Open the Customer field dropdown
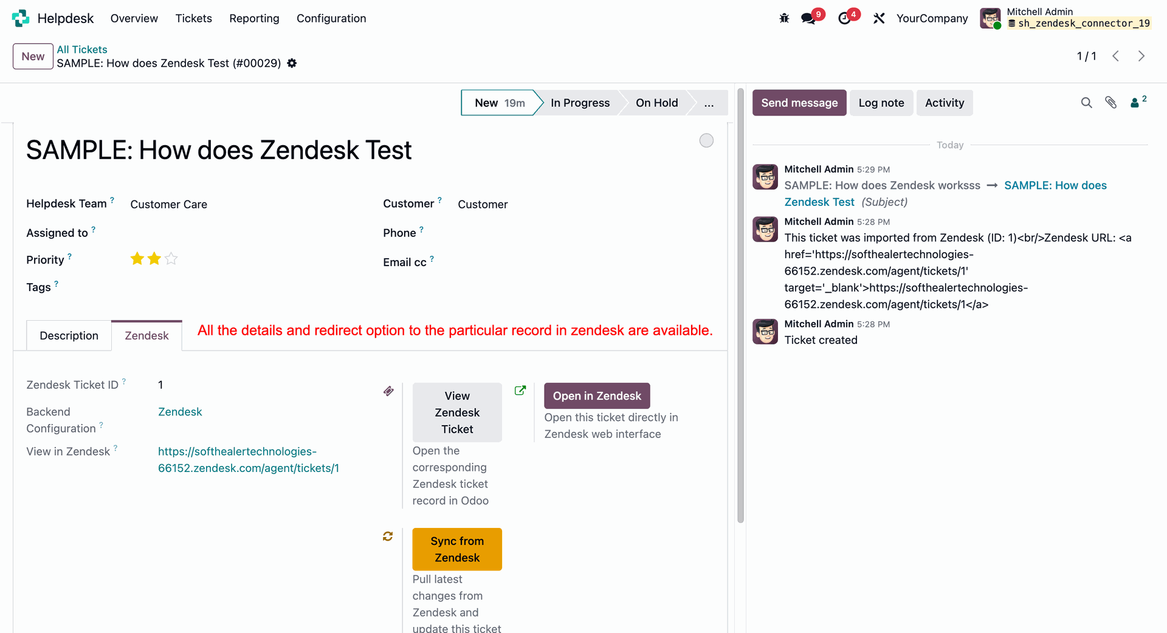1167x633 pixels. pos(483,205)
